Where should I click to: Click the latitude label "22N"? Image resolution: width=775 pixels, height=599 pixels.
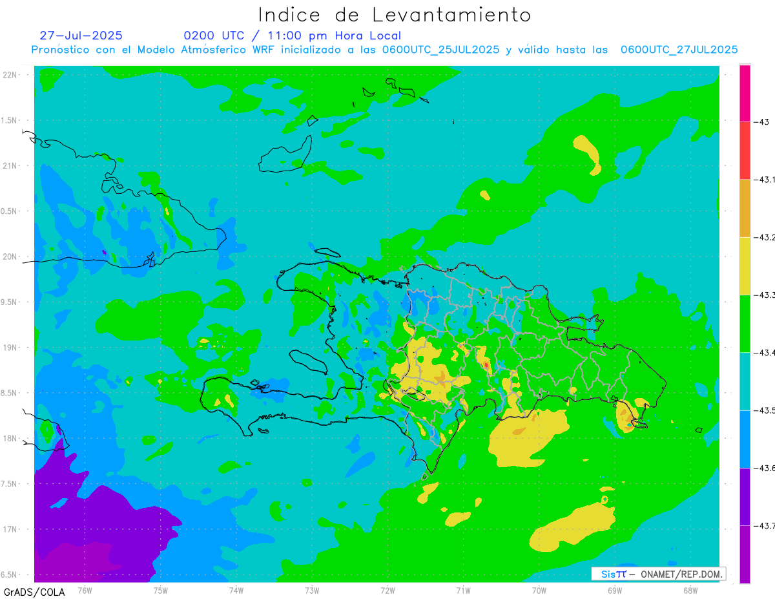click(x=10, y=74)
